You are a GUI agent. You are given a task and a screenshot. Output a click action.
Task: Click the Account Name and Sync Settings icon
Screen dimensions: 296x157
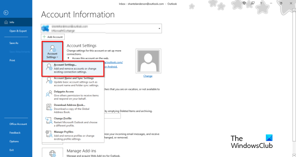click(49, 81)
